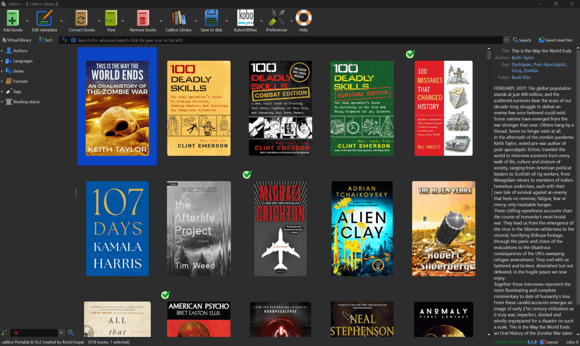Click the Zombie tag link
580x346 pixels.
pos(531,71)
